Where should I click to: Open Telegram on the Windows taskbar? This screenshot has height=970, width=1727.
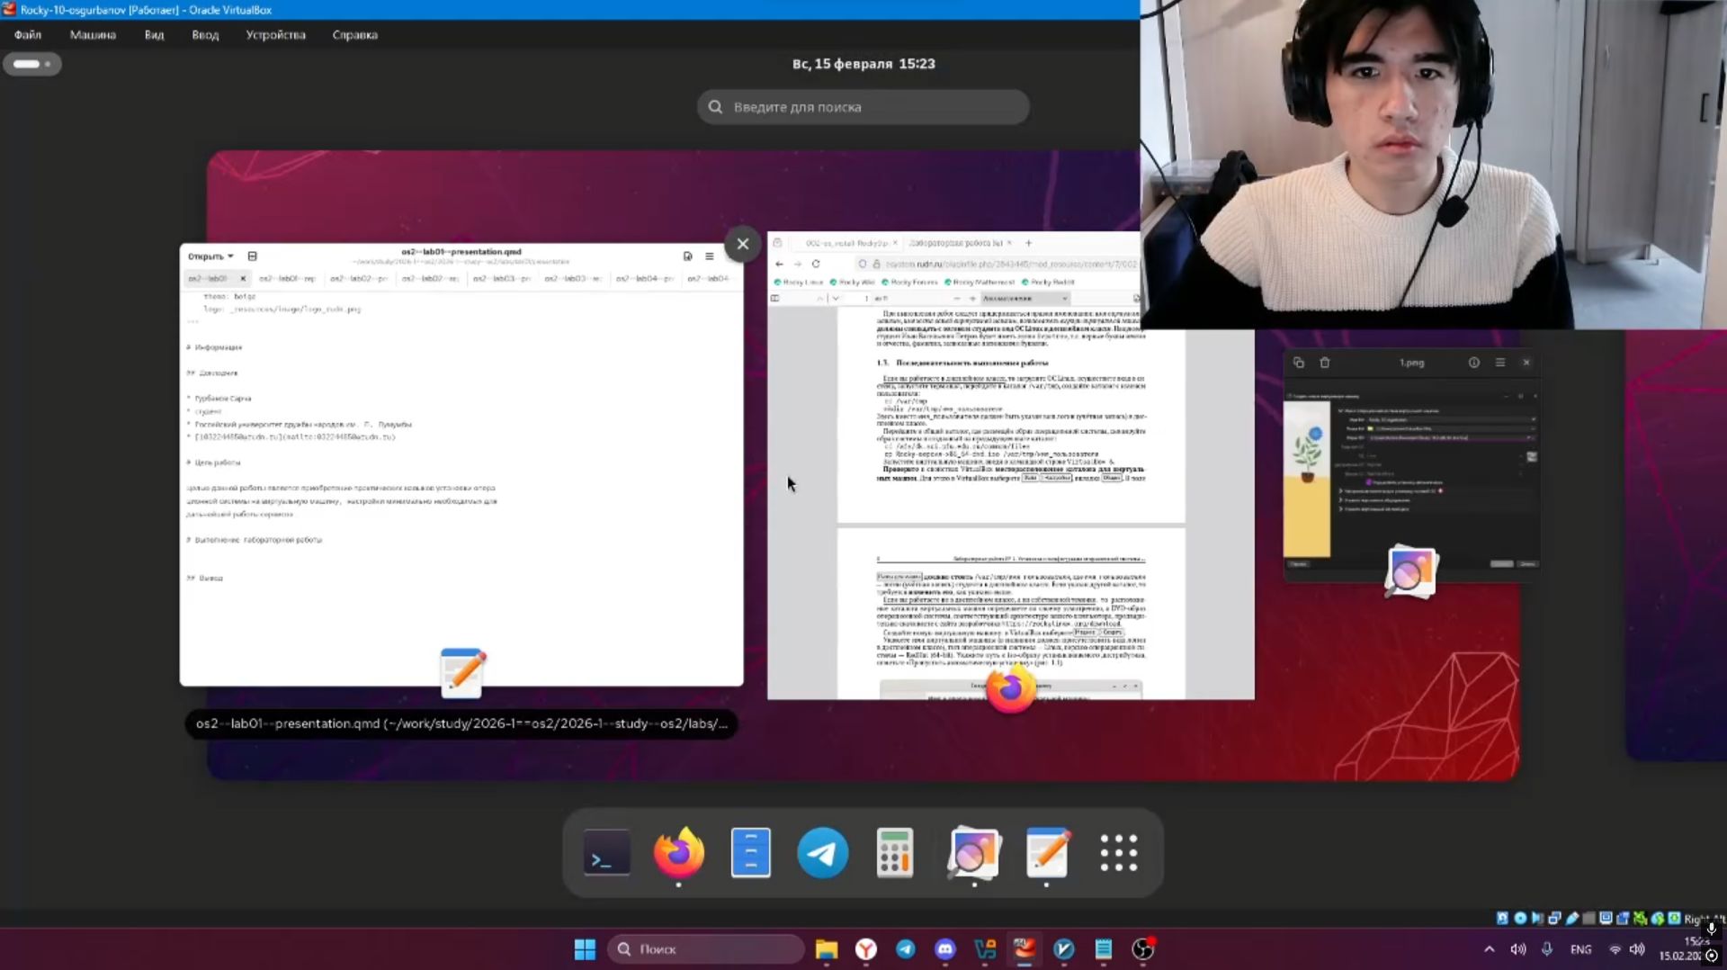click(x=906, y=949)
